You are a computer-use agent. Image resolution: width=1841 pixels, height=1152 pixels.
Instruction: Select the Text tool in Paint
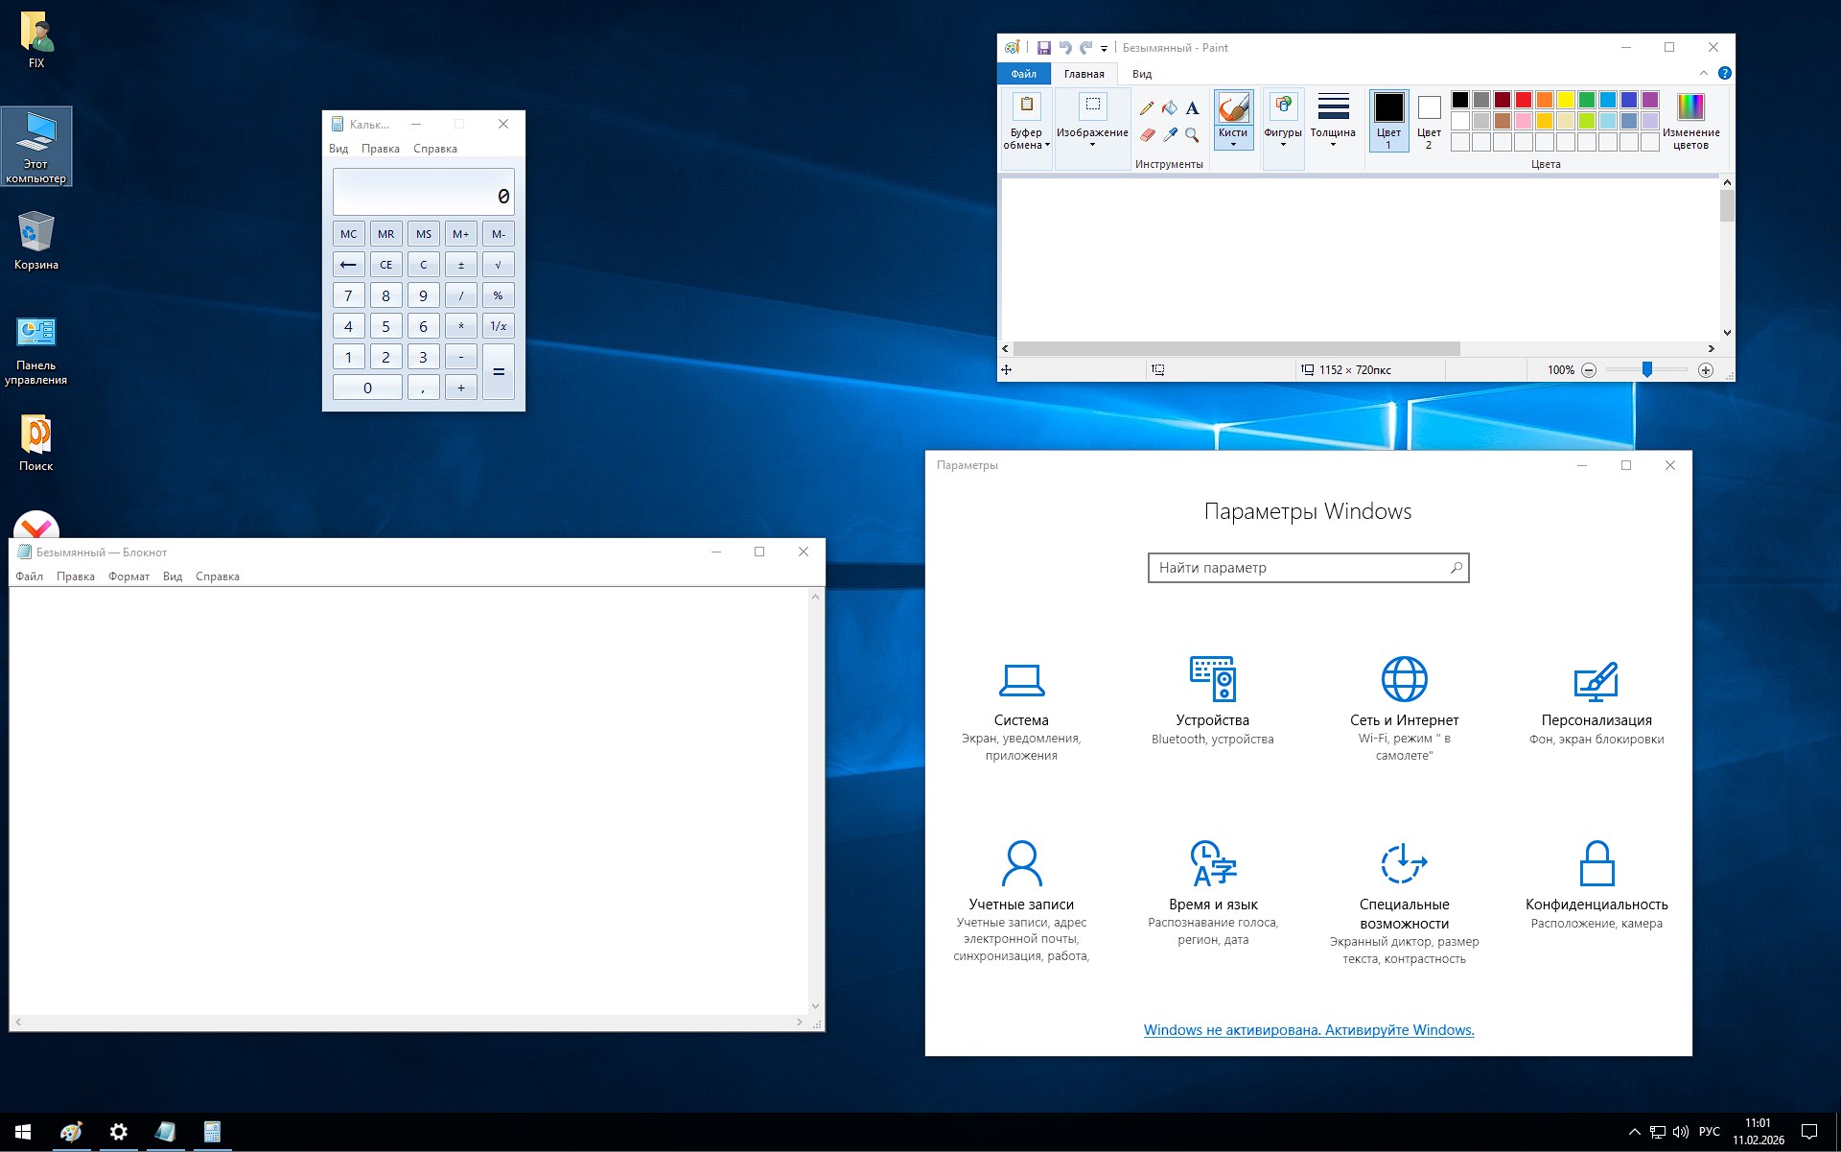pos(1192,108)
